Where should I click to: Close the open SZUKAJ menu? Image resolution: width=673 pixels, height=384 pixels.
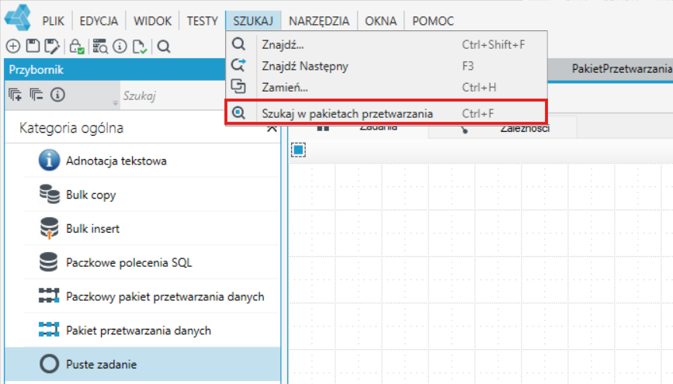[253, 21]
